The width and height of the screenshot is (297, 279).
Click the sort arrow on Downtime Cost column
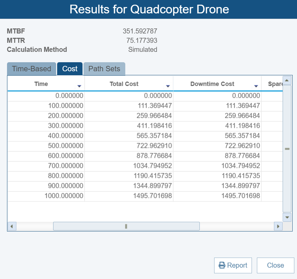coord(256,86)
